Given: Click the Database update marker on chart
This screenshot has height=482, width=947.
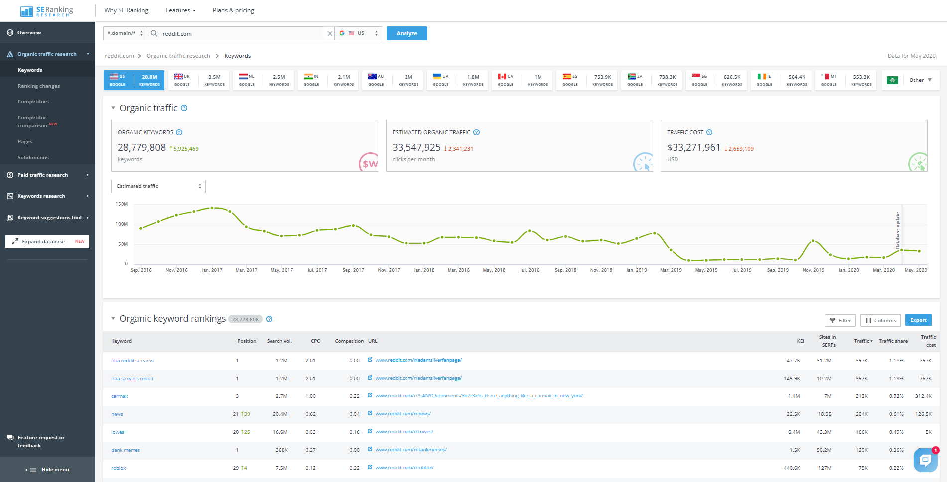Looking at the screenshot, I should [x=898, y=231].
